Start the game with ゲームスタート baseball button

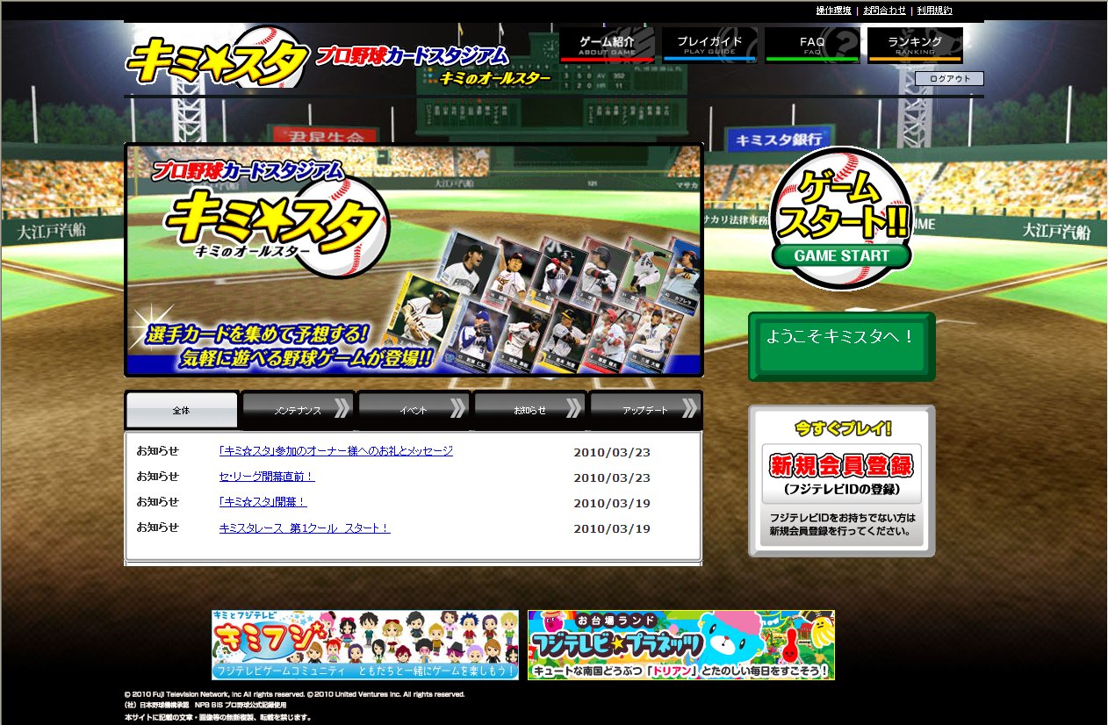pyautogui.click(x=842, y=218)
